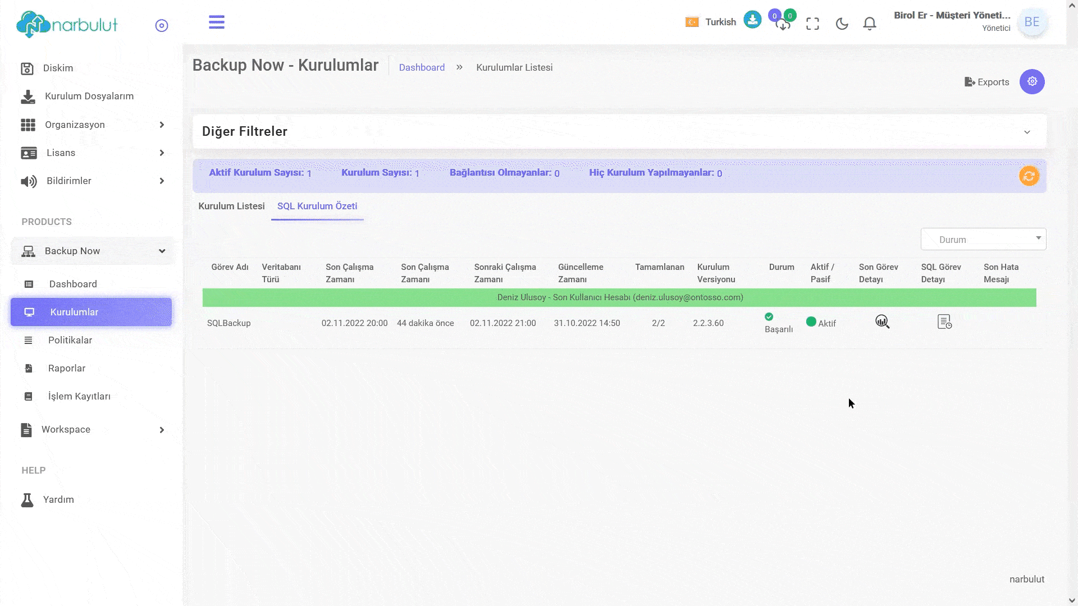The width and height of the screenshot is (1078, 606).
Task: Click the 44 dakika önce cell
Action: coord(425,323)
